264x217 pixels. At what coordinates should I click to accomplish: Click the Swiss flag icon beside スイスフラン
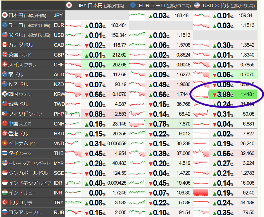click(5, 65)
